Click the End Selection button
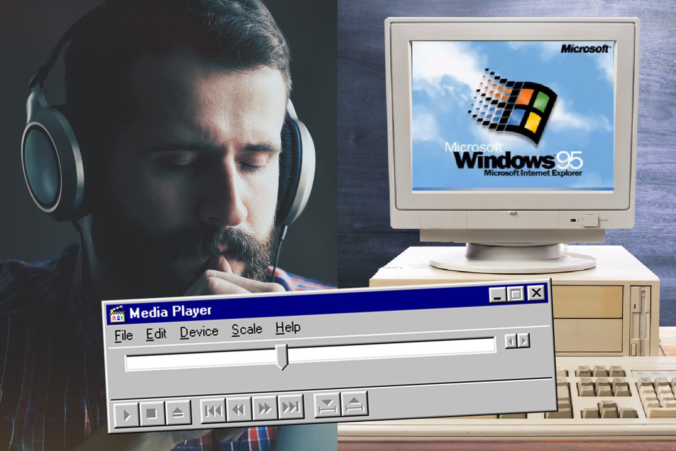 coord(354,404)
